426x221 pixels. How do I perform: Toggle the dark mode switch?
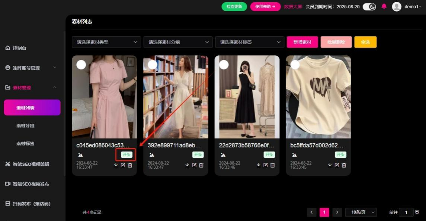pos(369,7)
